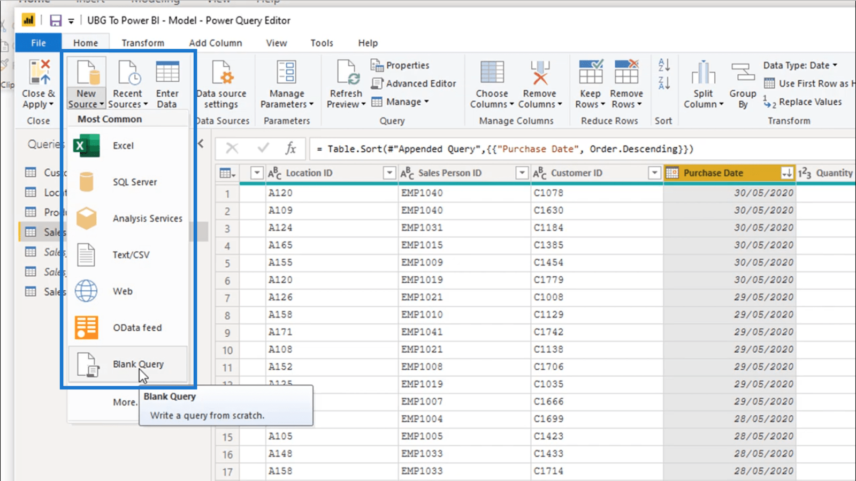Click the Properties button
The image size is (856, 481).
click(400, 65)
